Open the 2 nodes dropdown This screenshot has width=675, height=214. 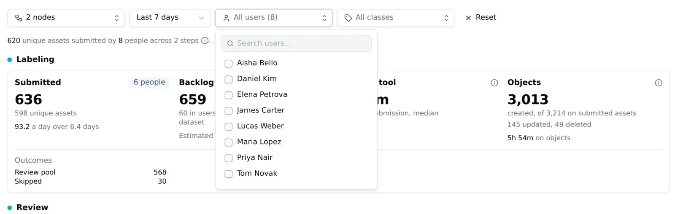pos(66,18)
